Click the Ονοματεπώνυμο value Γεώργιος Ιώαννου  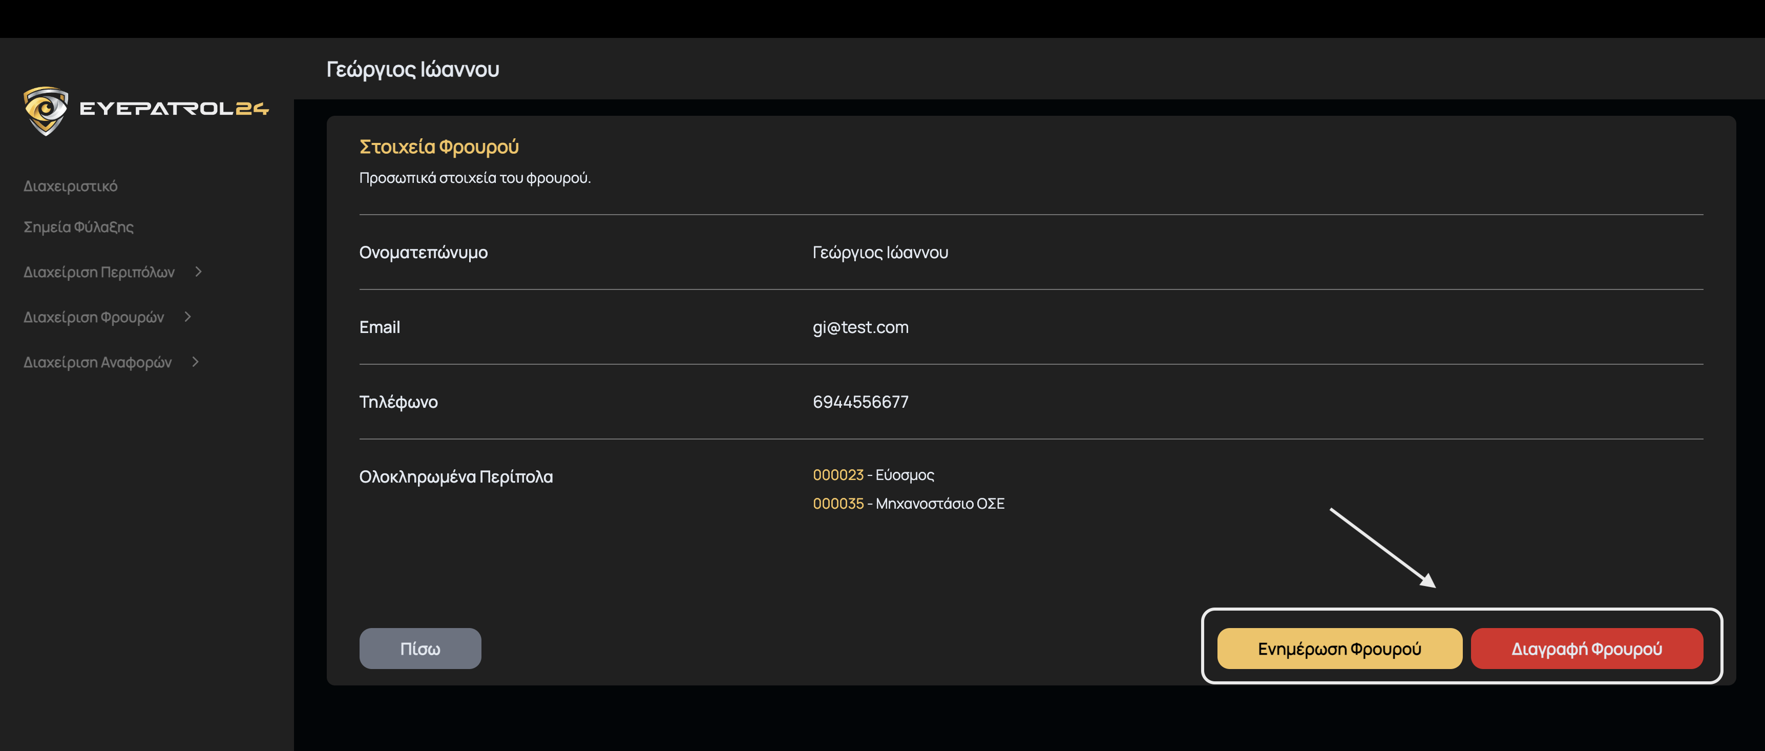click(x=880, y=253)
